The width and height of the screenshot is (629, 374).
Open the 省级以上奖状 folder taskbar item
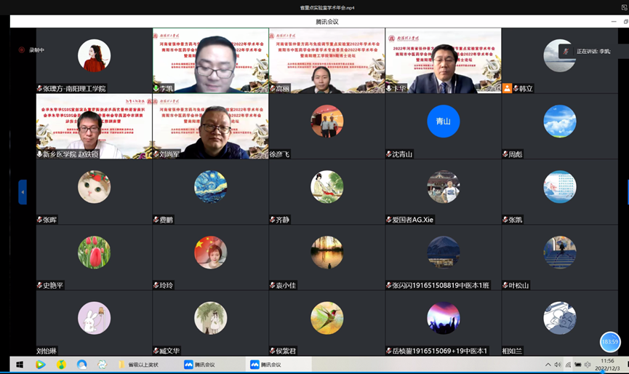[141, 365]
